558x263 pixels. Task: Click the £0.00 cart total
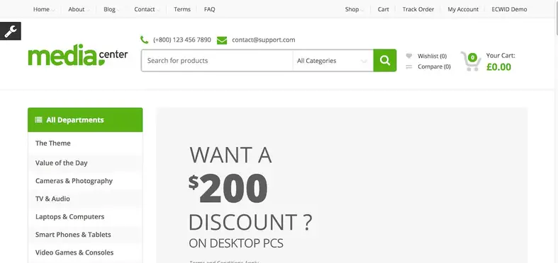click(x=498, y=66)
